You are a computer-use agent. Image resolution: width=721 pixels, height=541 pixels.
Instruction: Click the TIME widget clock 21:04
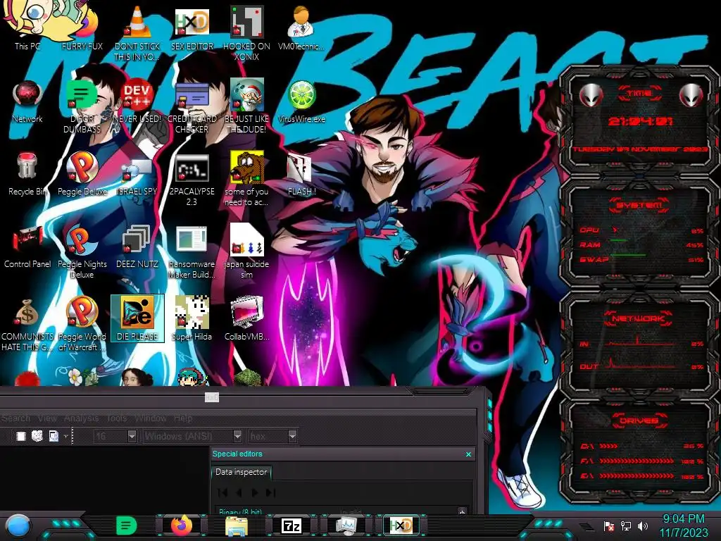[640, 121]
